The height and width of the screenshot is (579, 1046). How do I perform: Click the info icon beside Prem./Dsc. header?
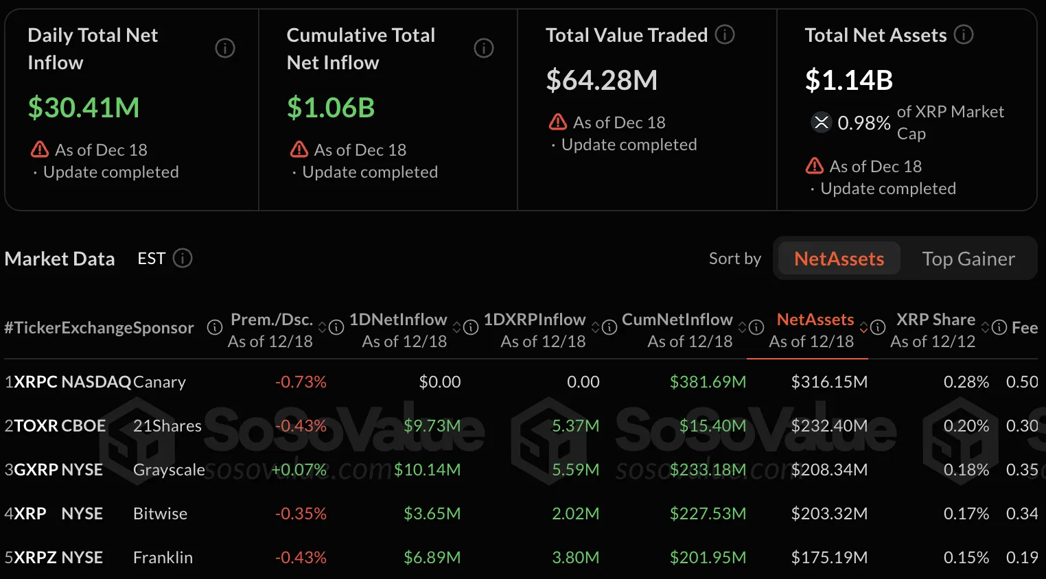pyautogui.click(x=336, y=328)
